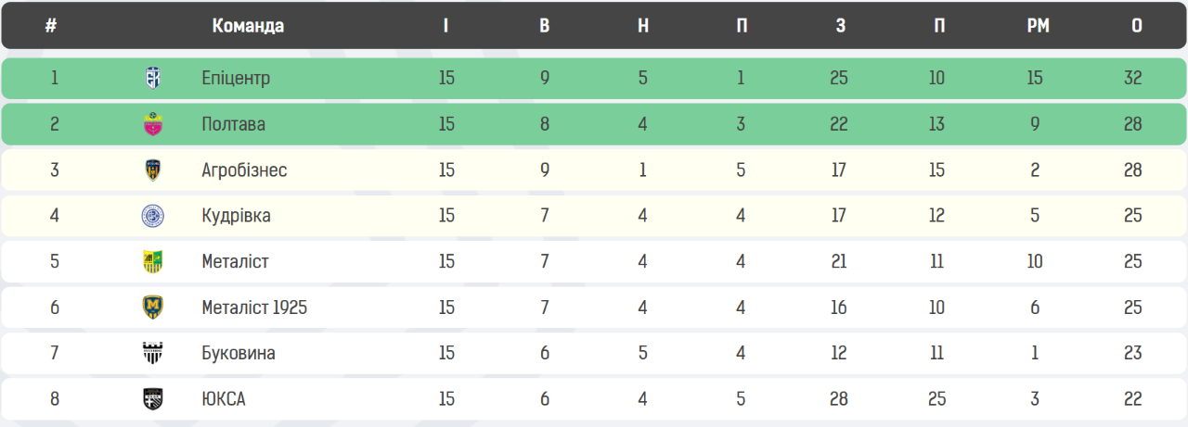Click the В wins column header
1188x427 pixels.
(545, 26)
